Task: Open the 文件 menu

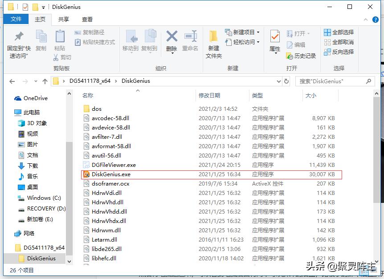Action: [16, 19]
